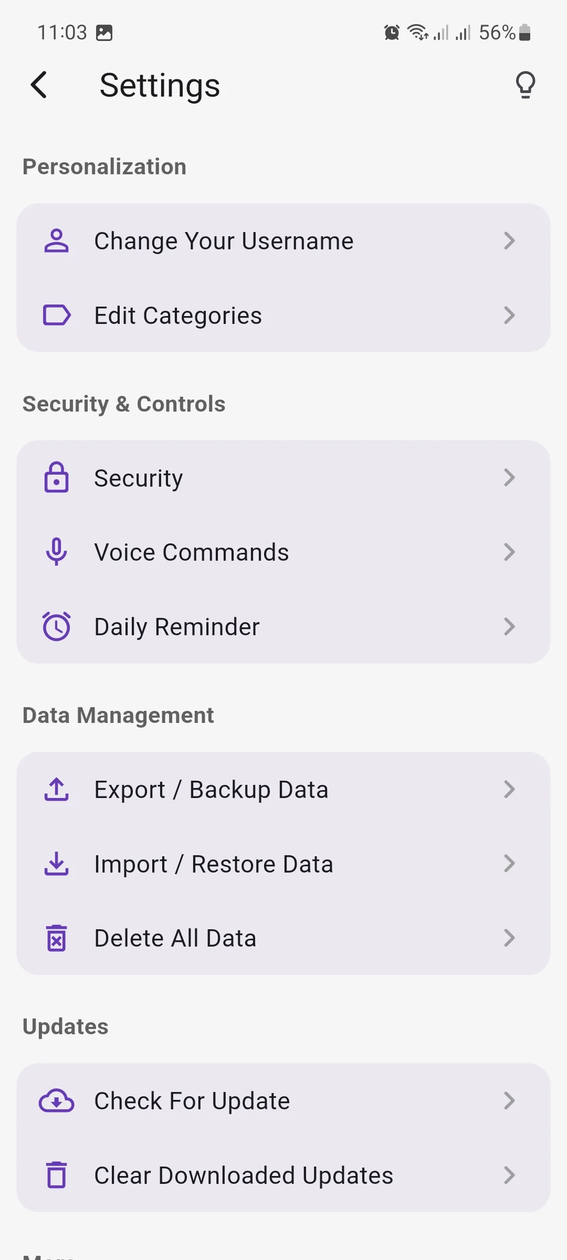
Task: Tap the upload Export icon
Action: (x=56, y=789)
